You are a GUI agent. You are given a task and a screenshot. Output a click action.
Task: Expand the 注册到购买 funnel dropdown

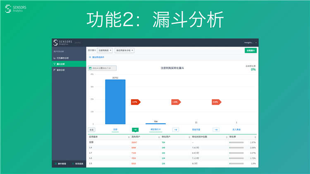pos(105,50)
